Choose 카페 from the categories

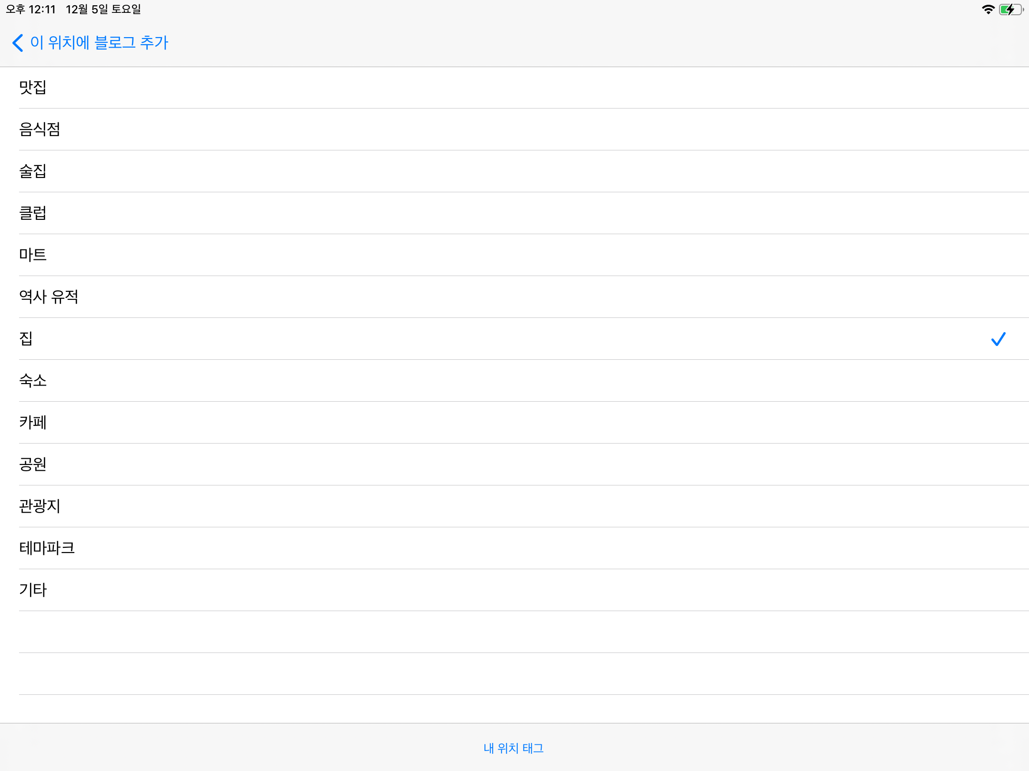coord(33,423)
